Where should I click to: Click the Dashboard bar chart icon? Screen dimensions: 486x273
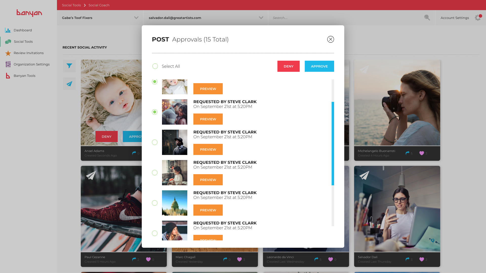8,30
